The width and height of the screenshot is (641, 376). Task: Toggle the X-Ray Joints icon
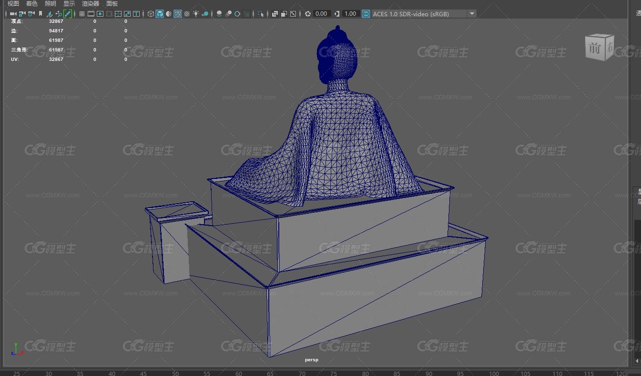[x=293, y=14]
